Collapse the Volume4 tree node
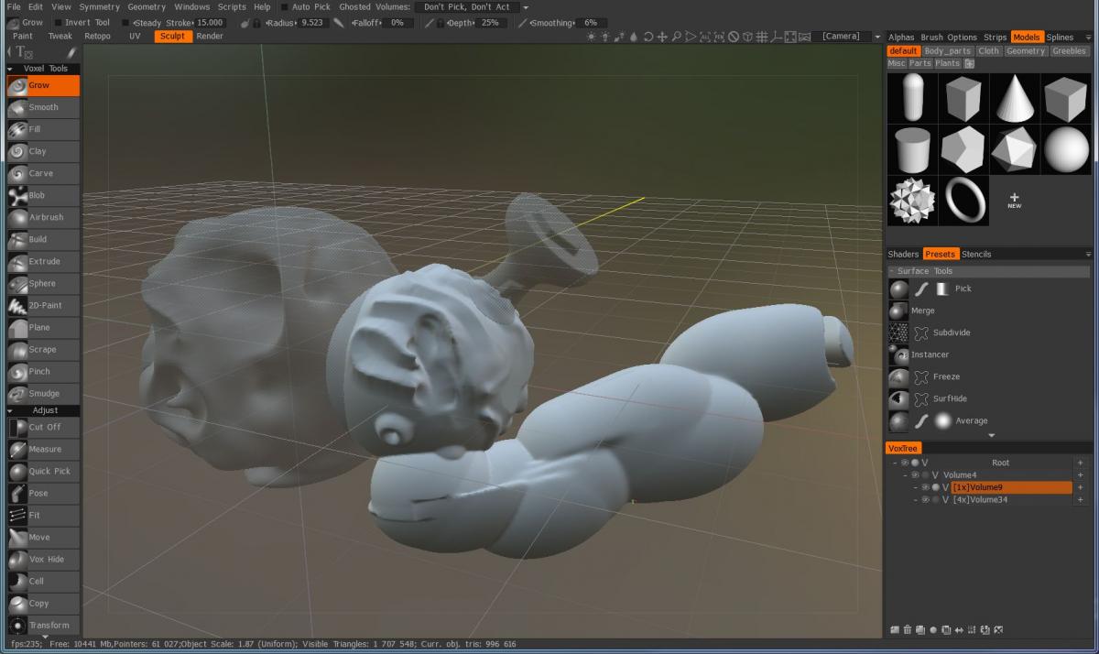Image resolution: width=1099 pixels, height=654 pixels. 904,475
